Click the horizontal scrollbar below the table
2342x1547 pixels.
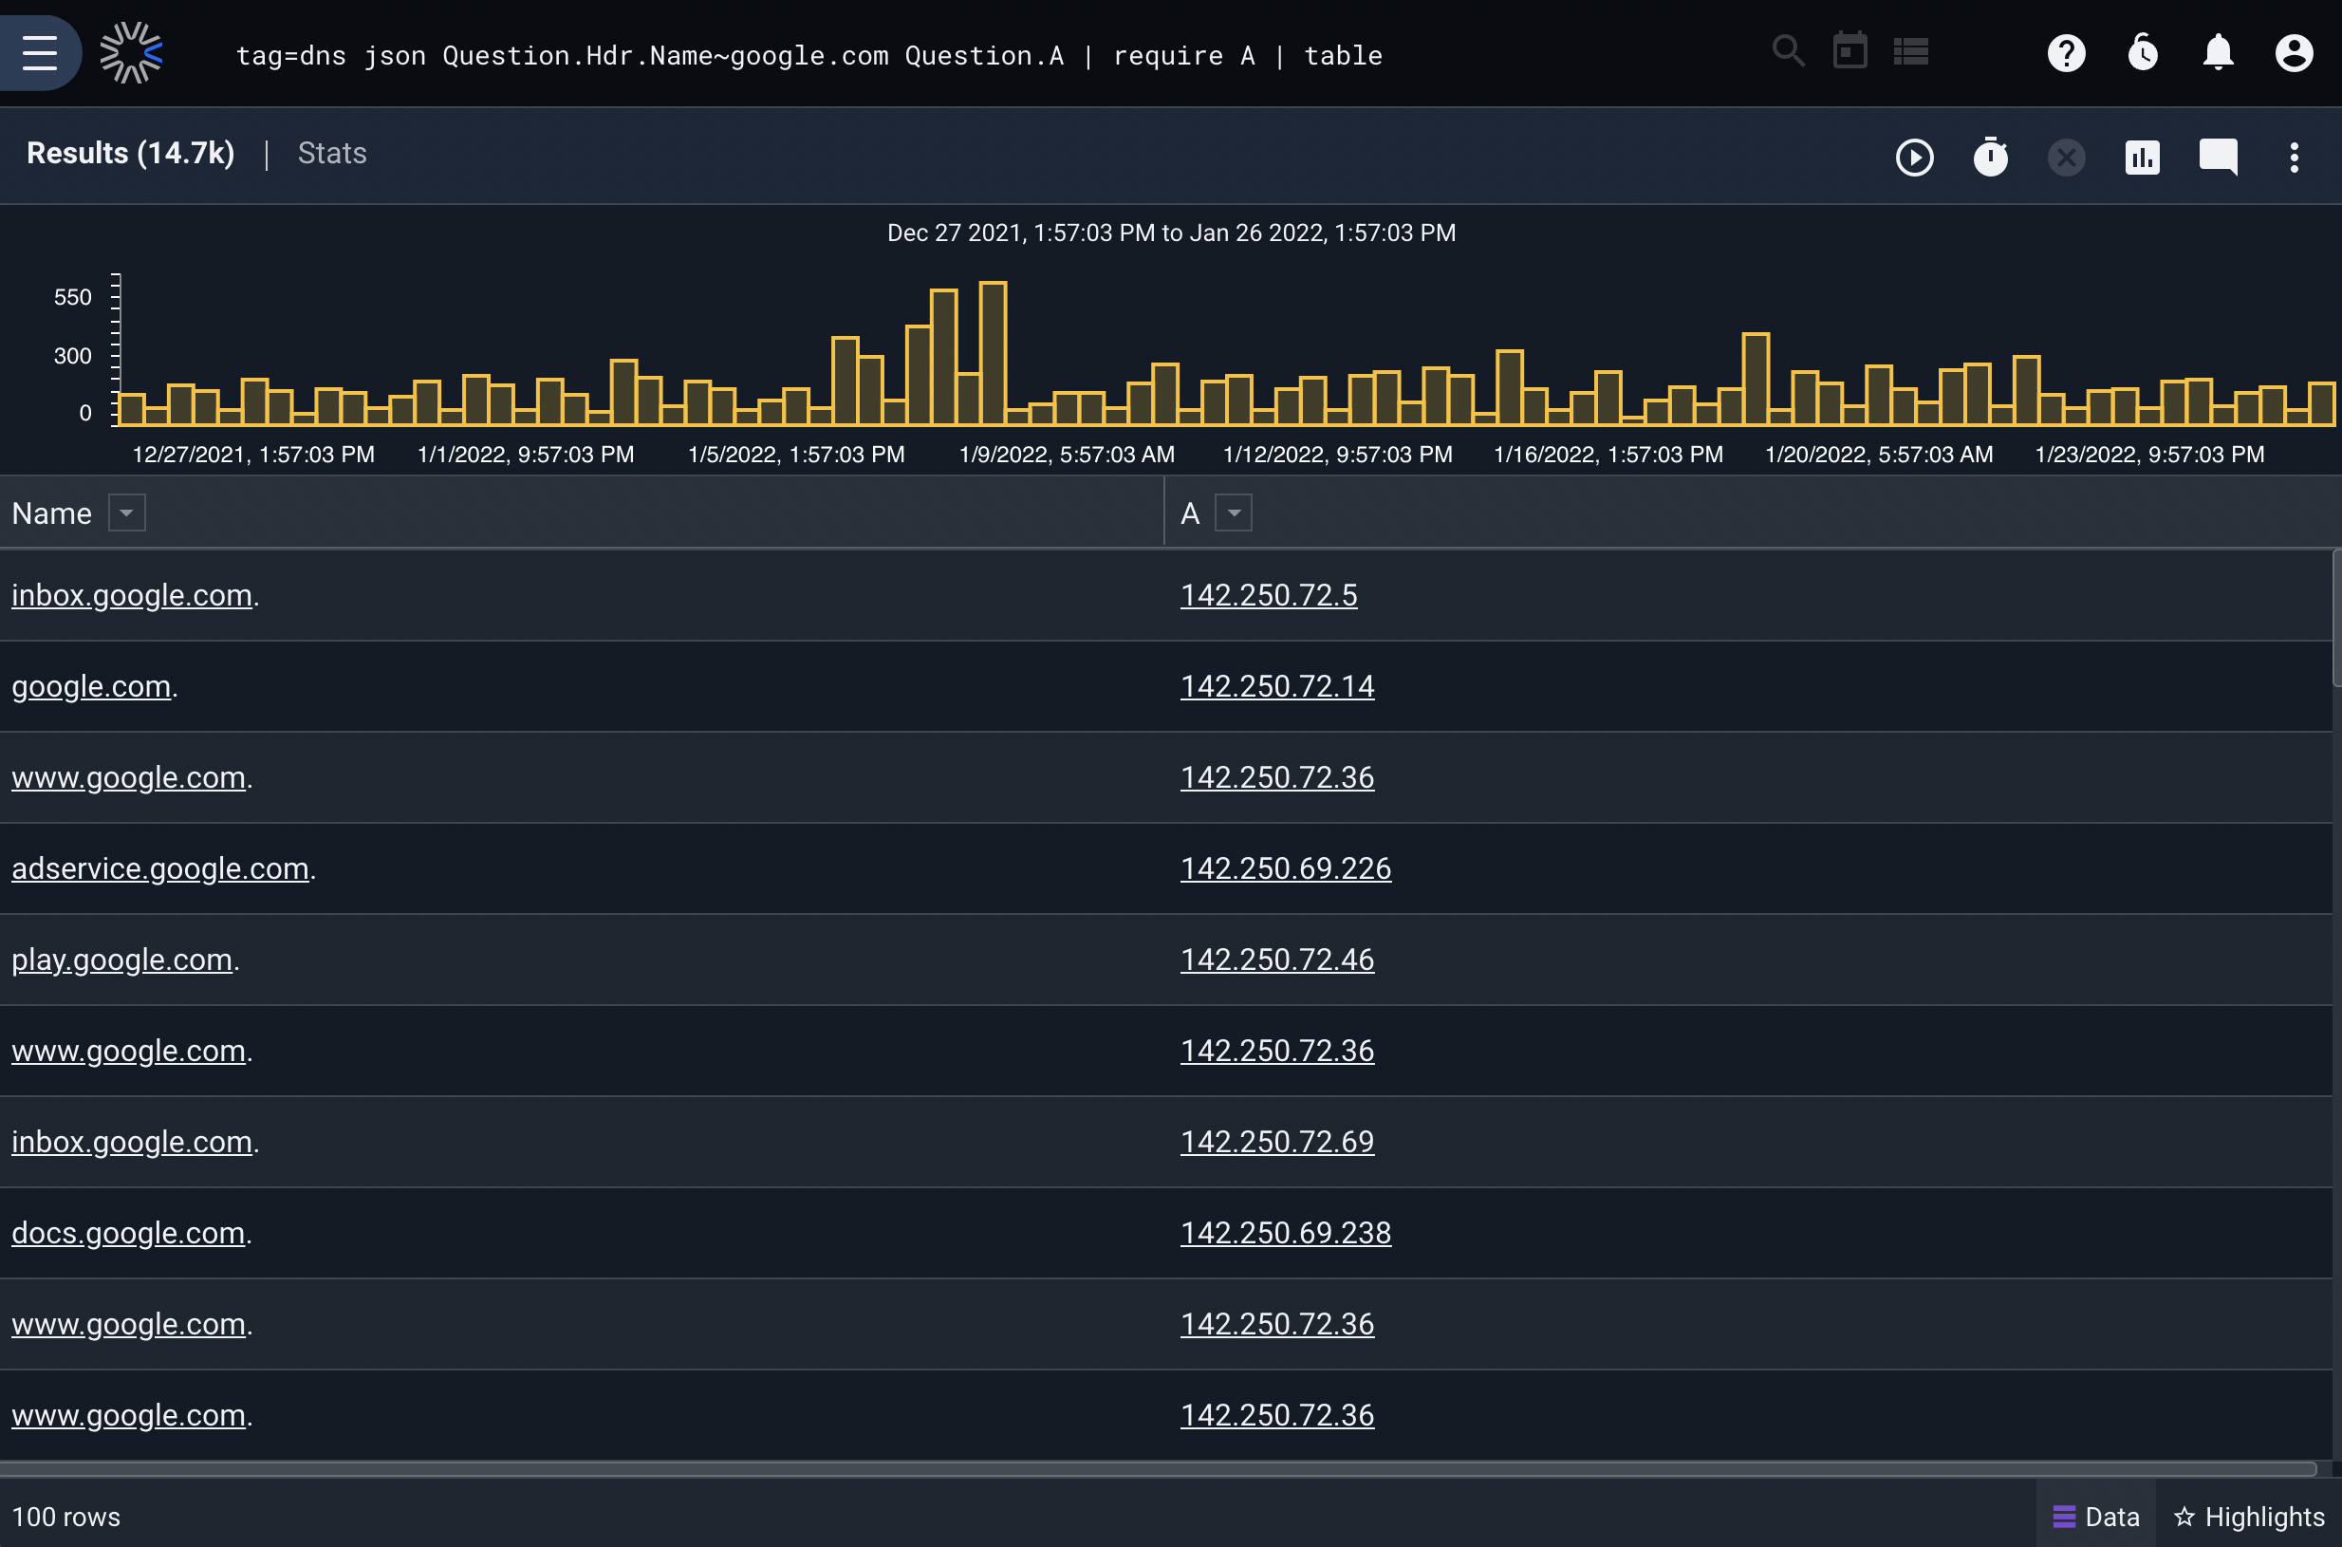pyautogui.click(x=1158, y=1469)
